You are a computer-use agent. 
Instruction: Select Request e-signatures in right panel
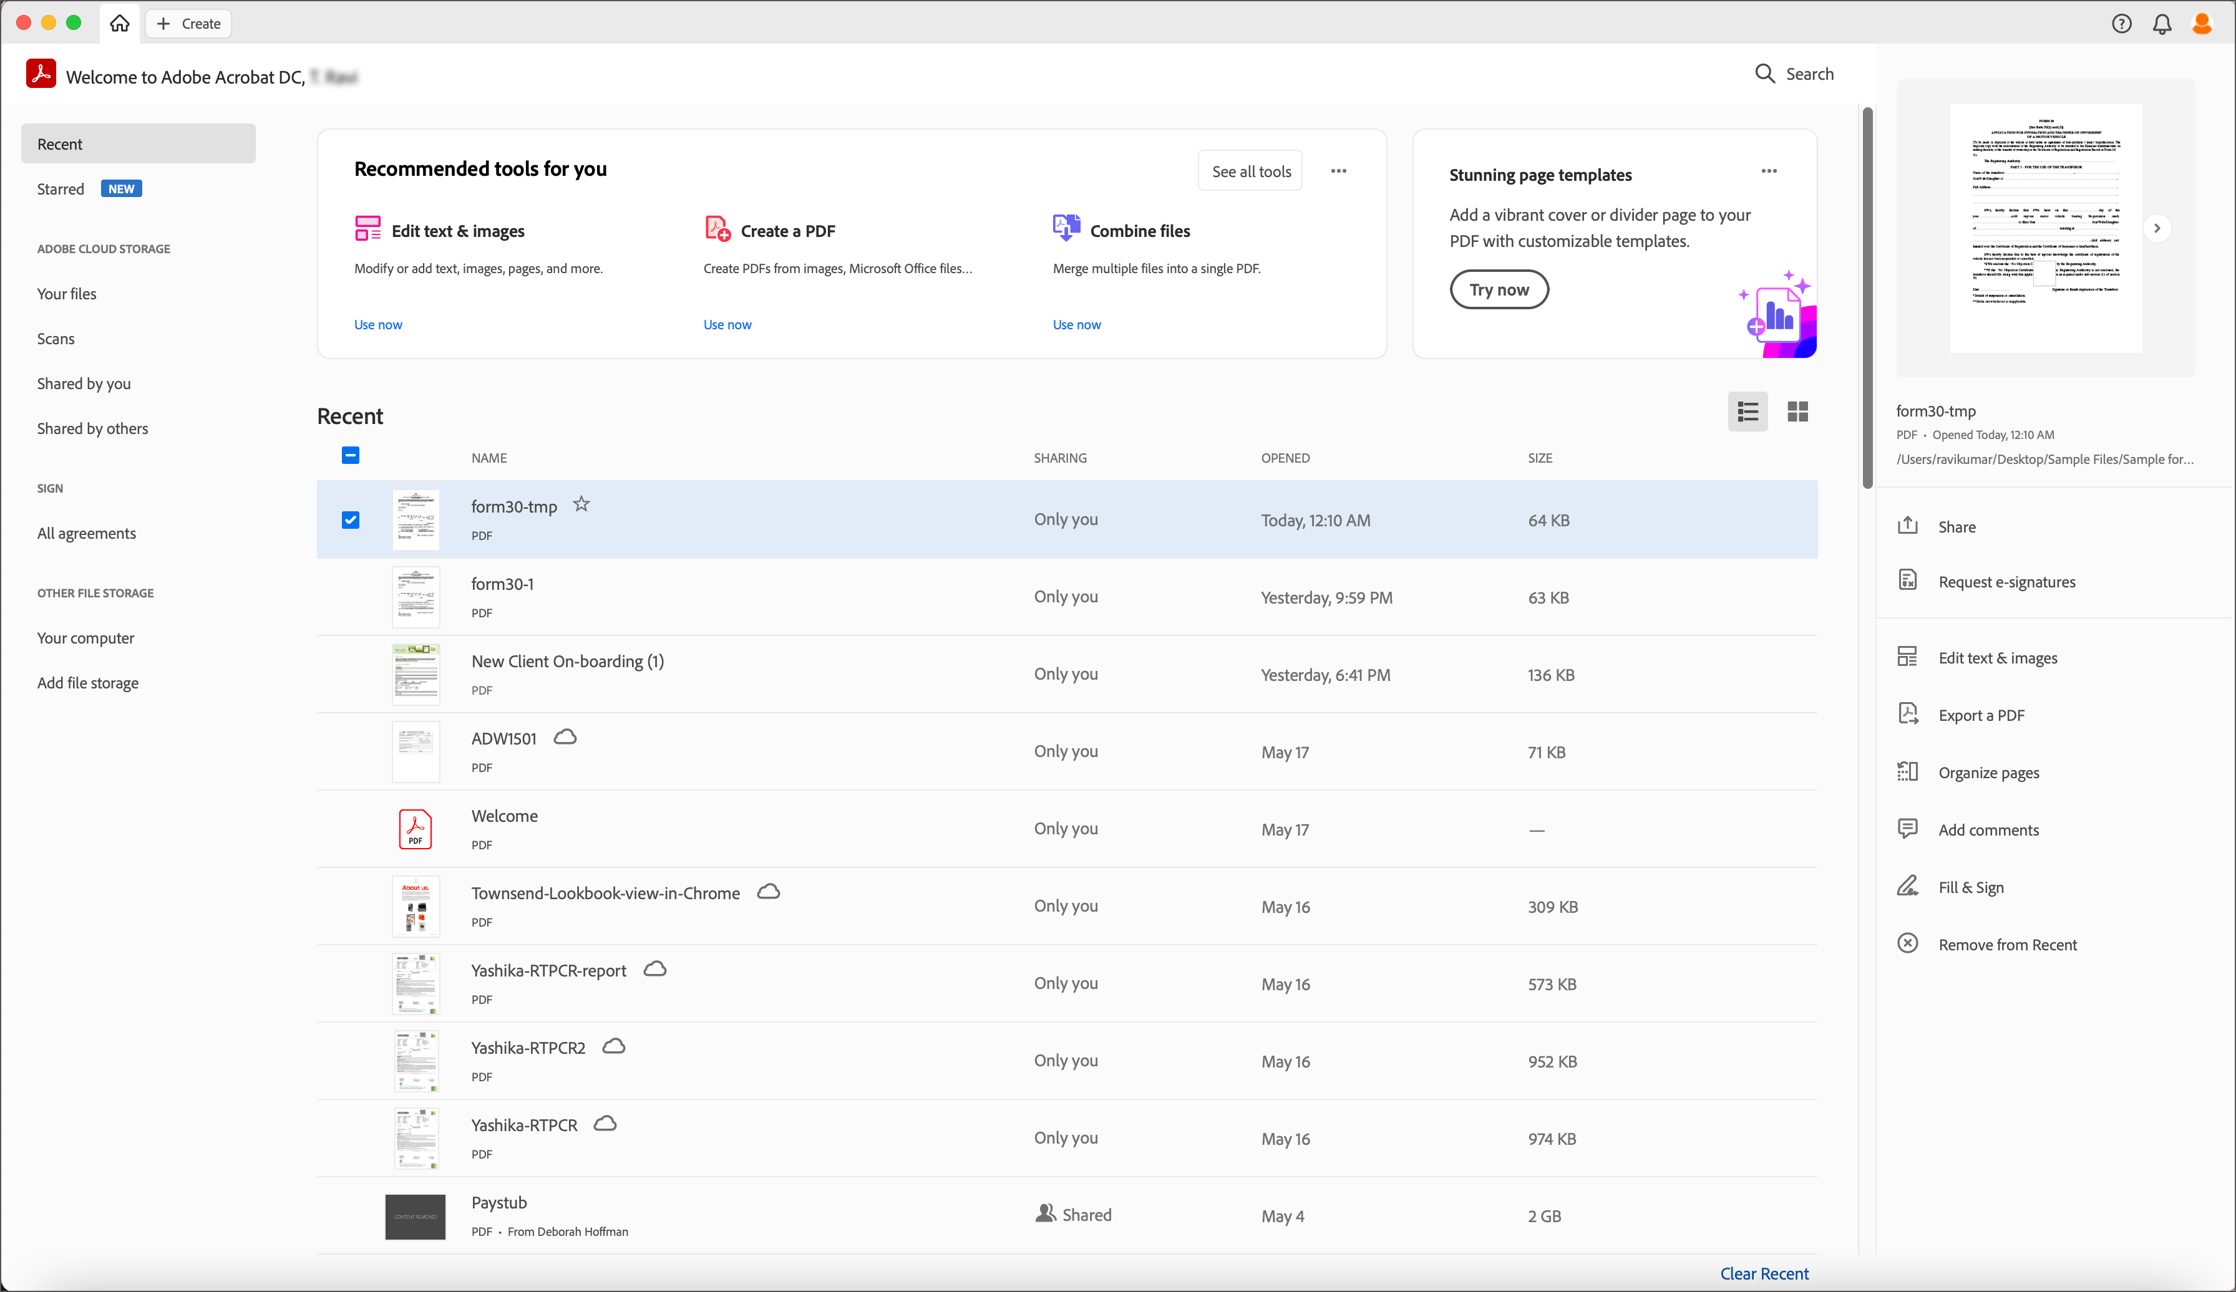click(x=2007, y=582)
